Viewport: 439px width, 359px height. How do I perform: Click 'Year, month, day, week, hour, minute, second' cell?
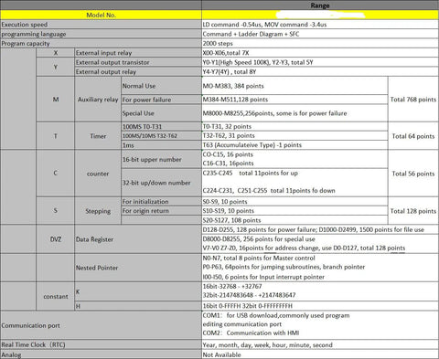(320, 344)
